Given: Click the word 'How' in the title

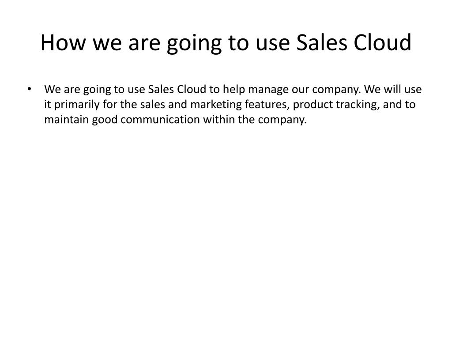Looking at the screenshot, I should (63, 43).
